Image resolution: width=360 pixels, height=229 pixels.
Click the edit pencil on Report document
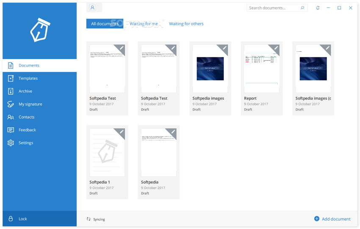pyautogui.click(x=276, y=48)
